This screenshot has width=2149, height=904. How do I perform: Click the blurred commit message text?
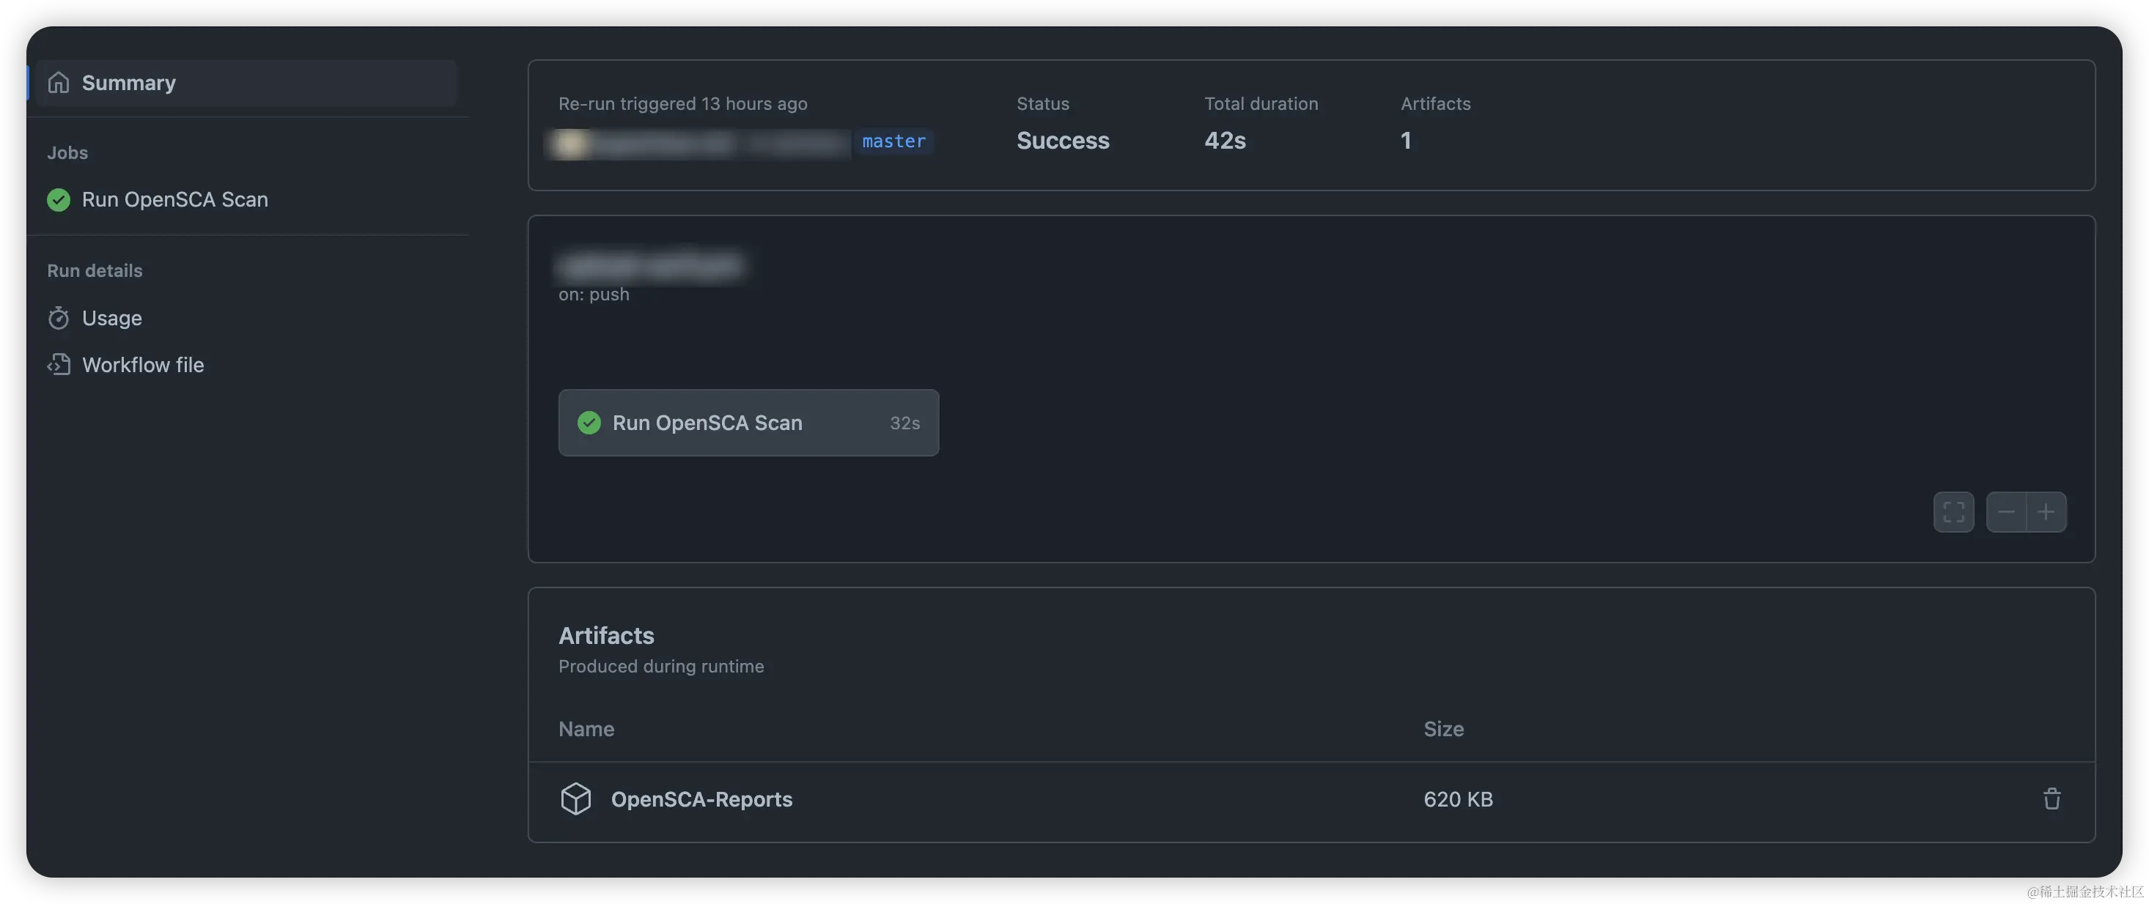click(651, 266)
